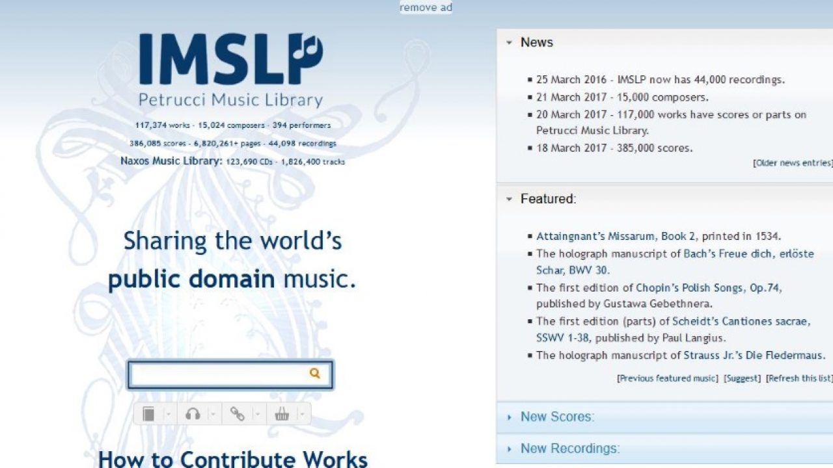This screenshot has width=833, height=468.
Task: Click the shopping basket icon
Action: coord(282,414)
